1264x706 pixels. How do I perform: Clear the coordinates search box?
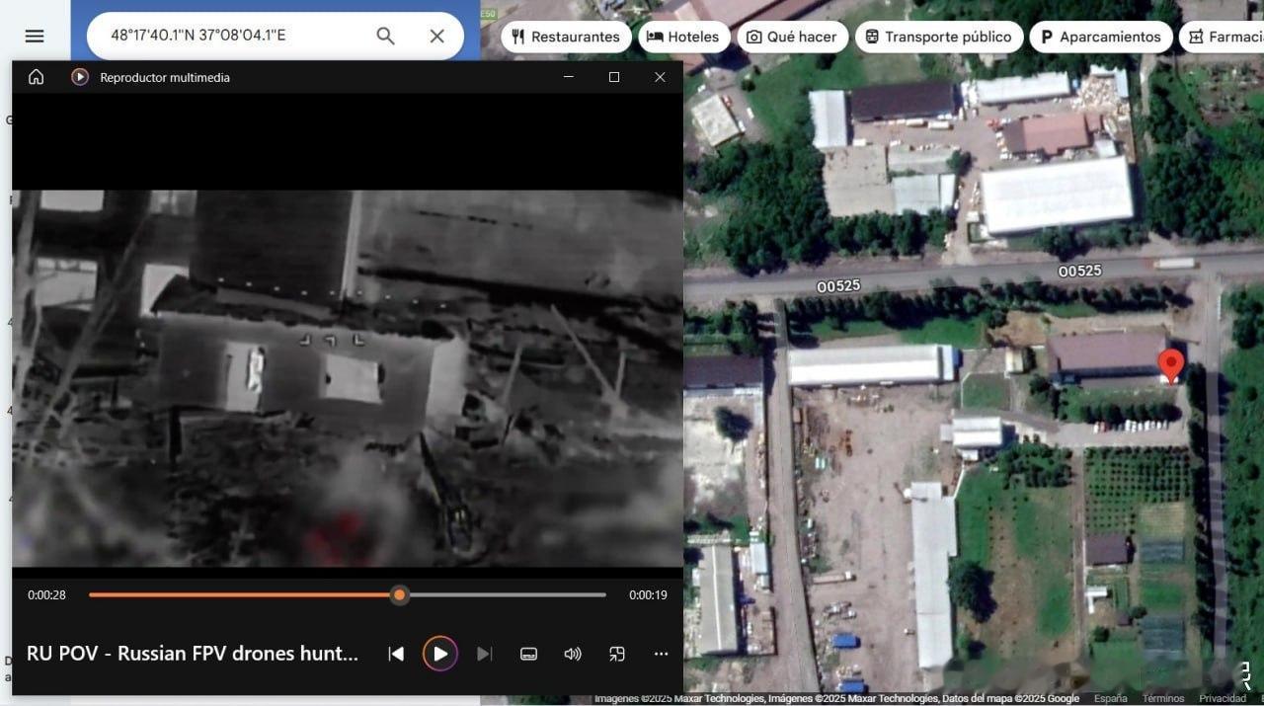tap(436, 37)
